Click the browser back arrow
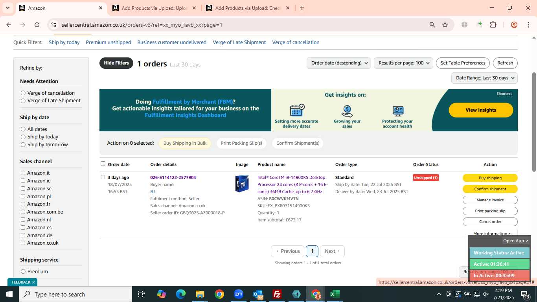 [9, 25]
